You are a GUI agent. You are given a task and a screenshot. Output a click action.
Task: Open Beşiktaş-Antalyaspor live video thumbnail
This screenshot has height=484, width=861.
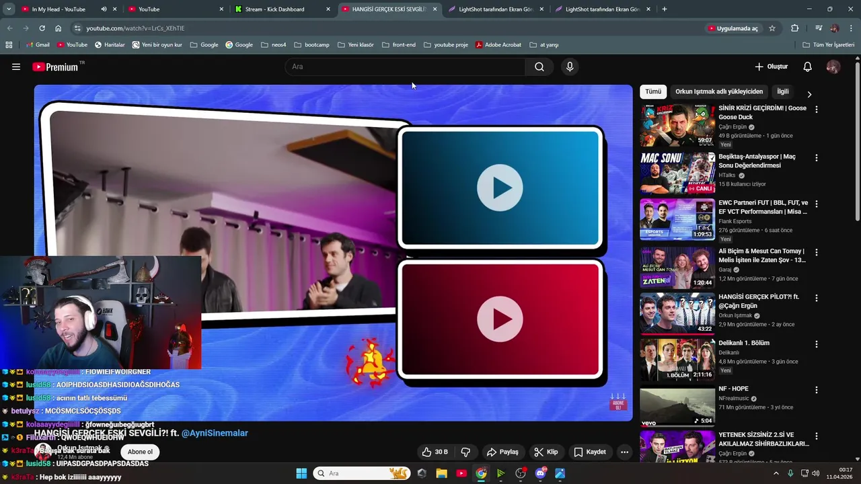(x=677, y=173)
